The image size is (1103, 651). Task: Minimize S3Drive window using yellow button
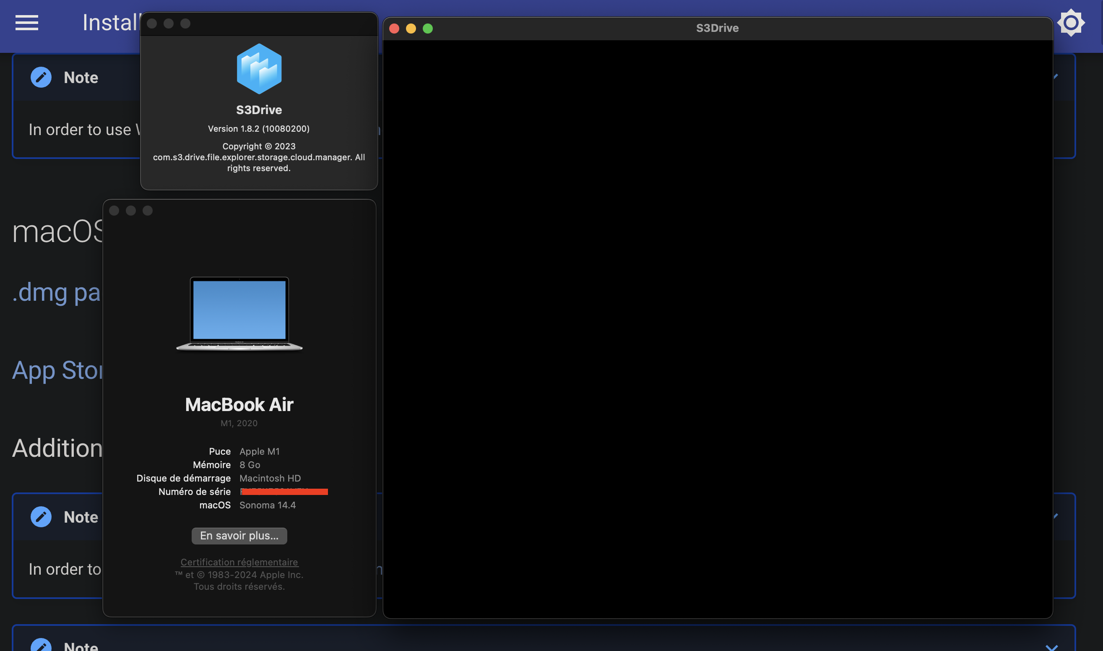(x=411, y=29)
